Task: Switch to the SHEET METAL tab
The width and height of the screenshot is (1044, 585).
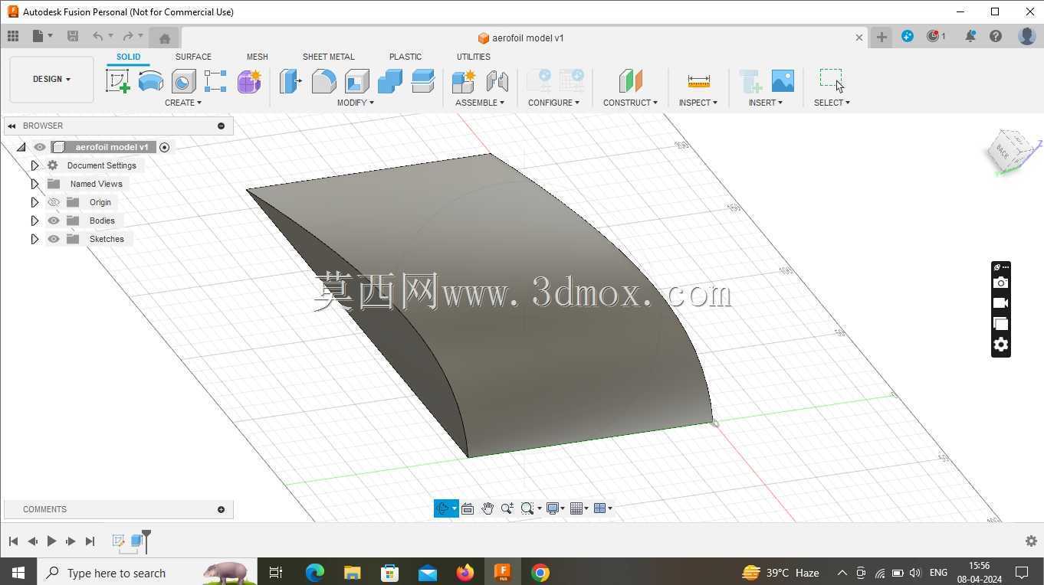Action: pyautogui.click(x=328, y=57)
